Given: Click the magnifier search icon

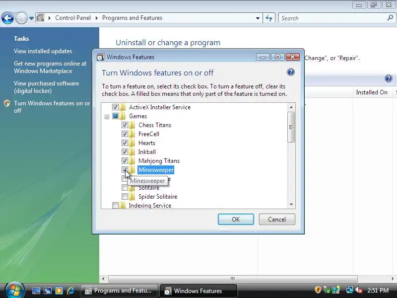Looking at the screenshot, I should tap(390, 18).
